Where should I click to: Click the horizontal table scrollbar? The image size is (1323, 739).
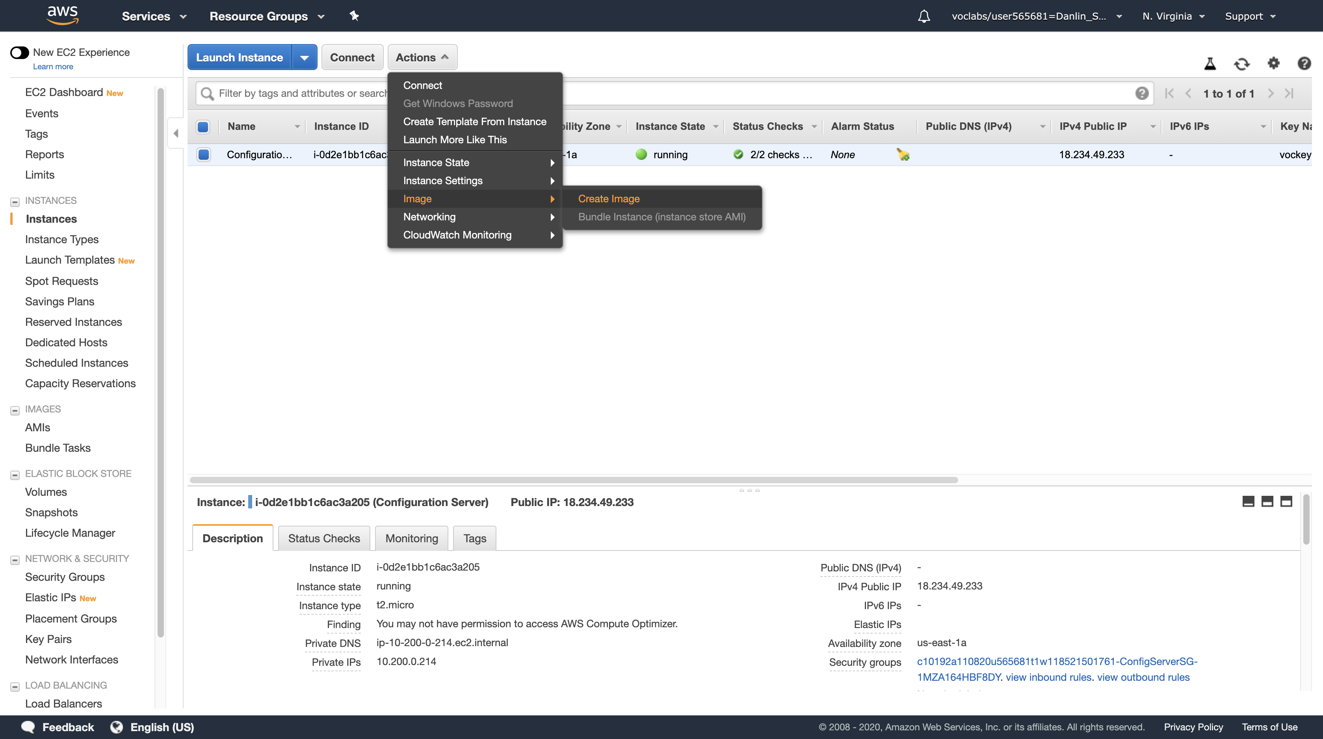click(573, 480)
